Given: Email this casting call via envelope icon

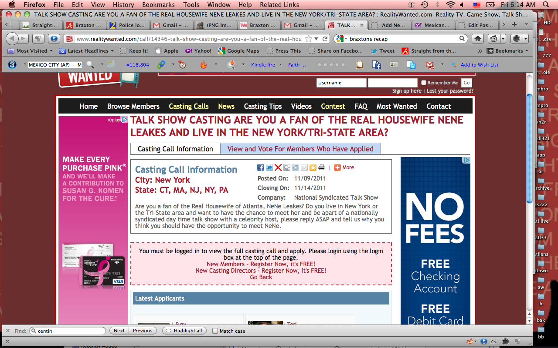Looking at the screenshot, I should pyautogui.click(x=304, y=167).
